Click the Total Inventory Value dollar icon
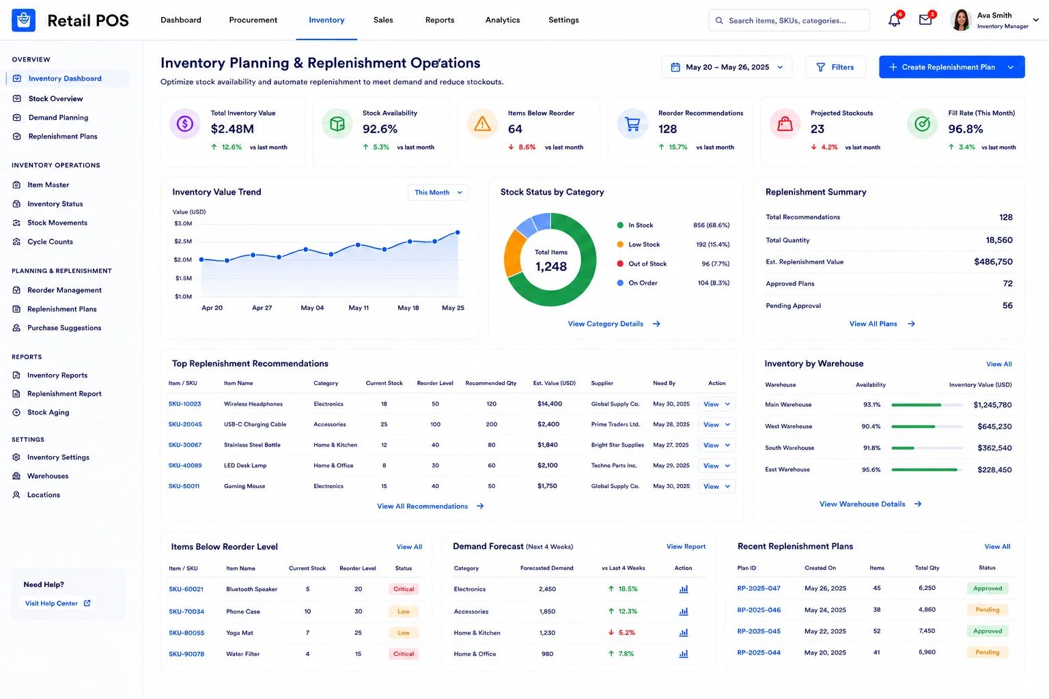1049x699 pixels. [185, 124]
